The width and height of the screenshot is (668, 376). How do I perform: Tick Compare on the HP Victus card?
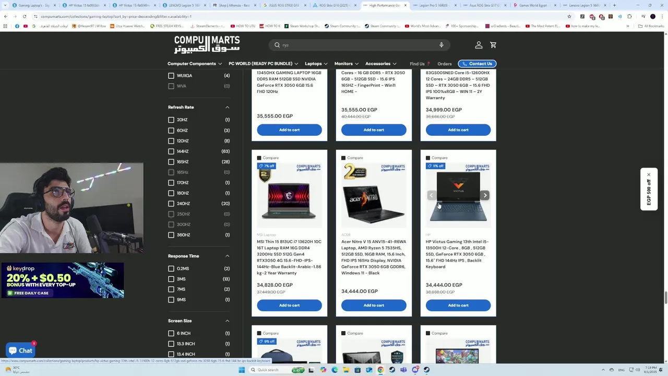[x=428, y=158]
